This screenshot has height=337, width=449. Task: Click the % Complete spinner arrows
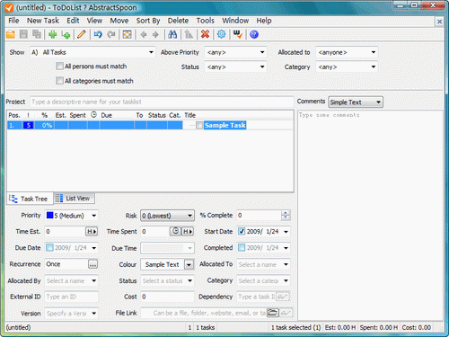click(x=286, y=215)
